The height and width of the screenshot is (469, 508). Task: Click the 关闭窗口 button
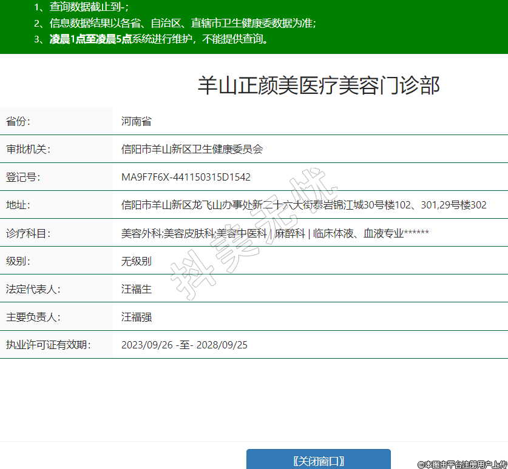[318, 460]
